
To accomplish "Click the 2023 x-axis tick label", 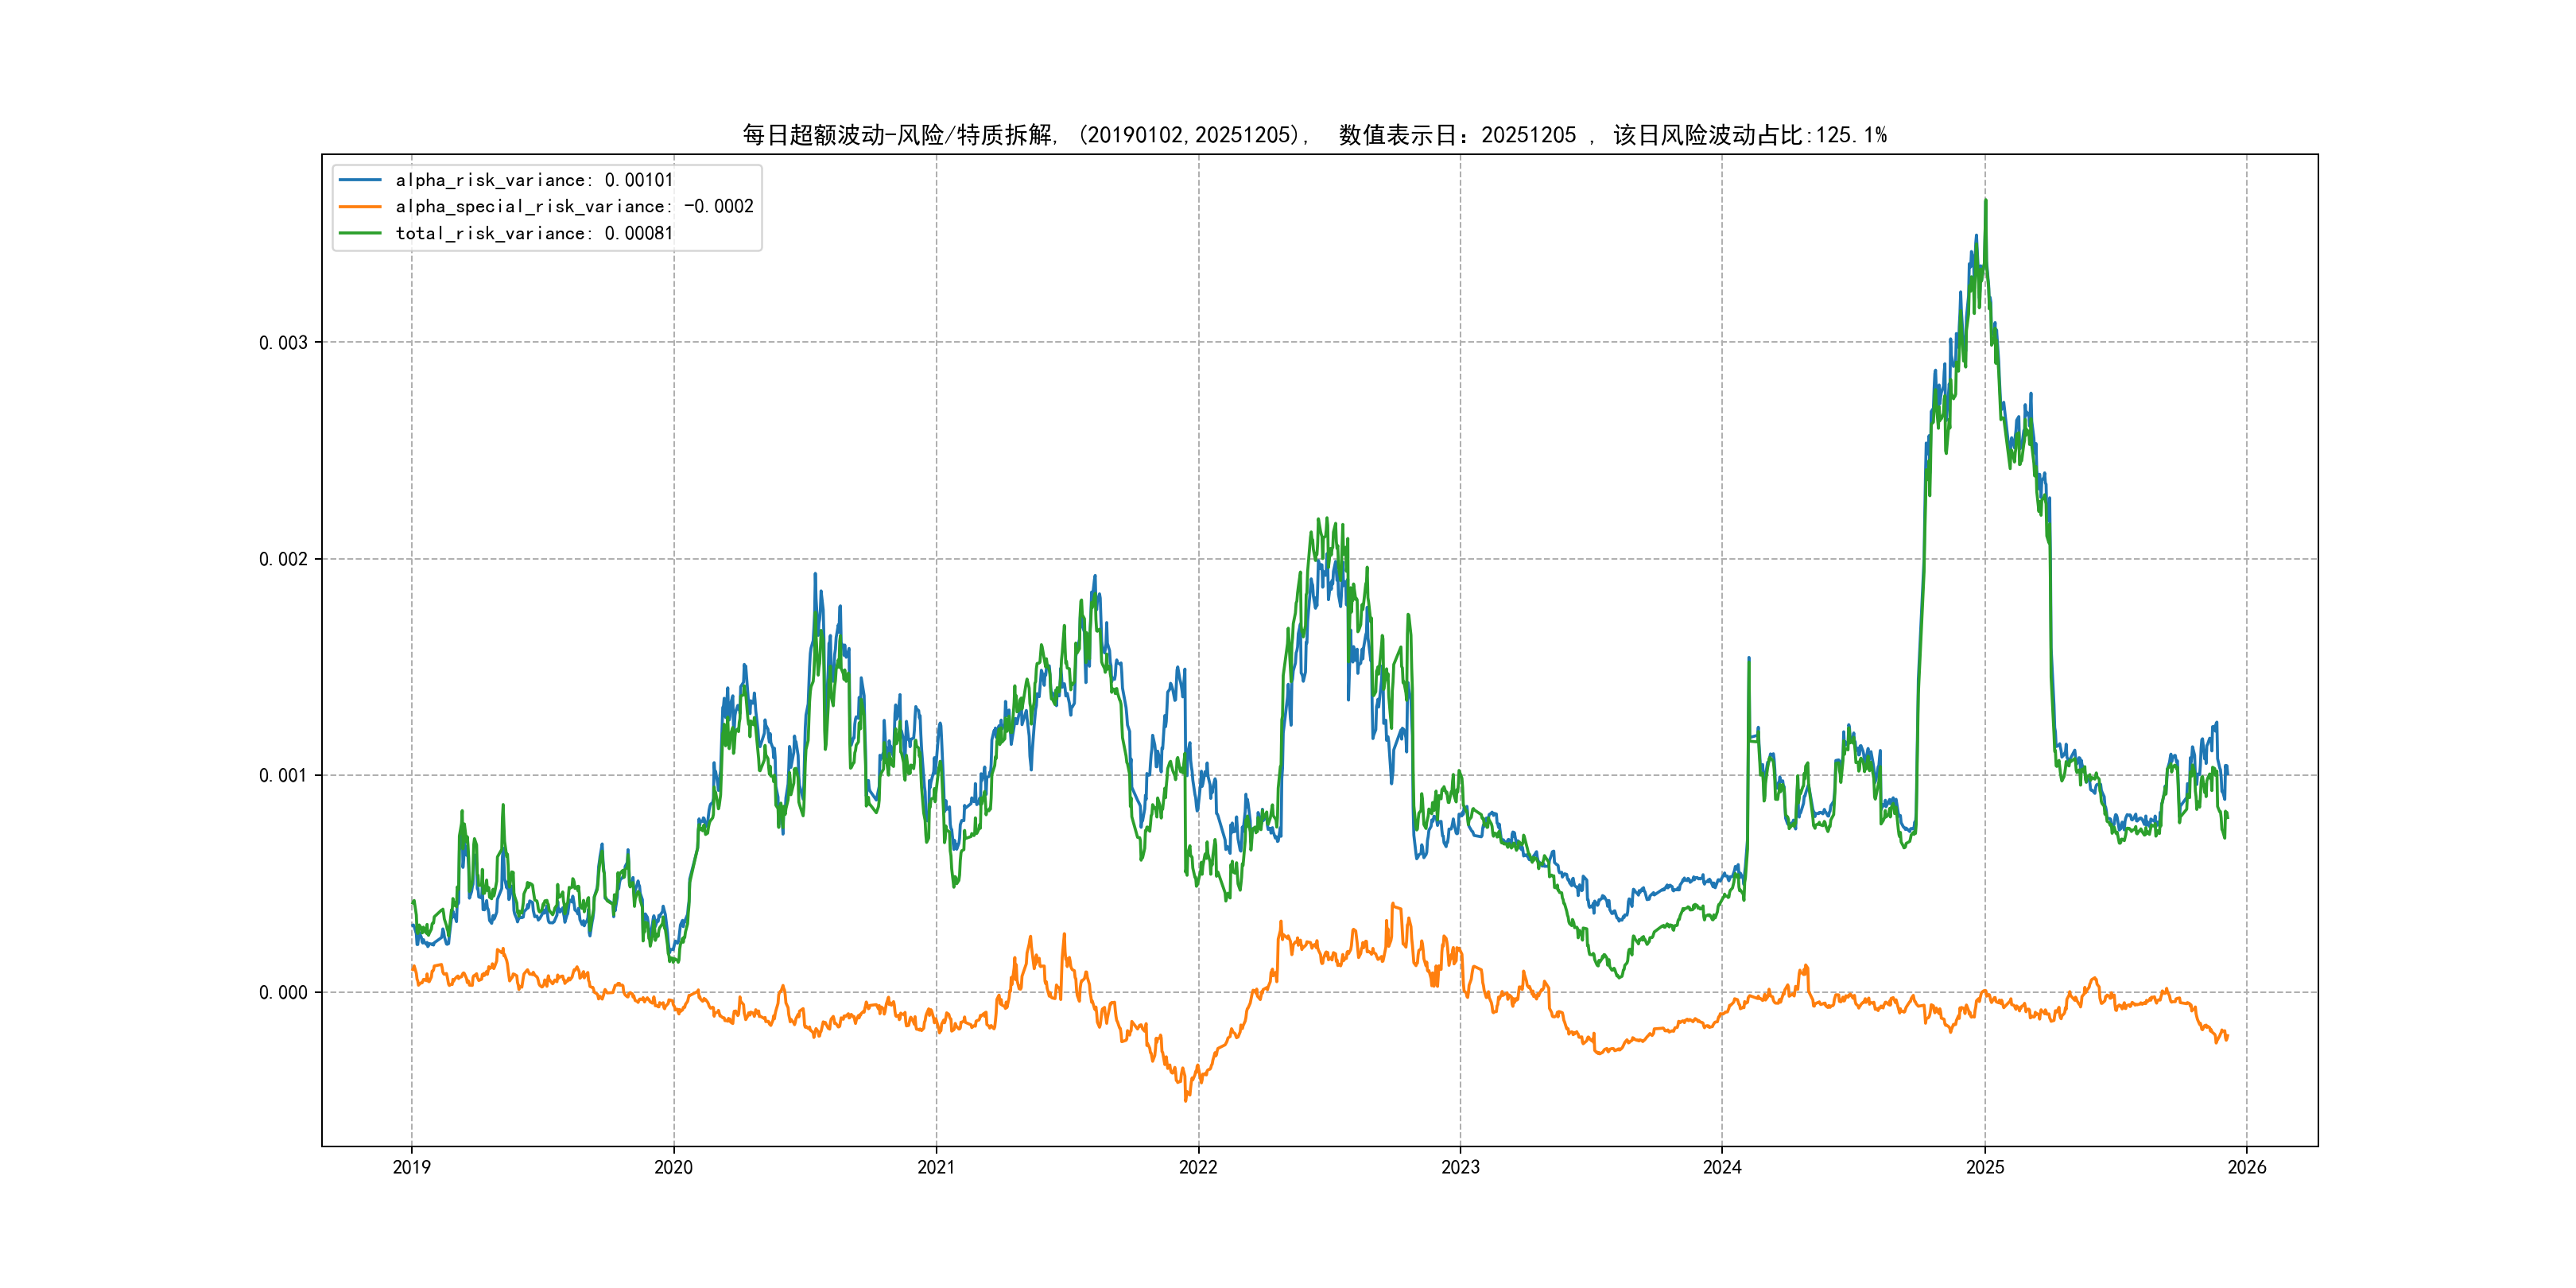I will (x=1460, y=1167).
